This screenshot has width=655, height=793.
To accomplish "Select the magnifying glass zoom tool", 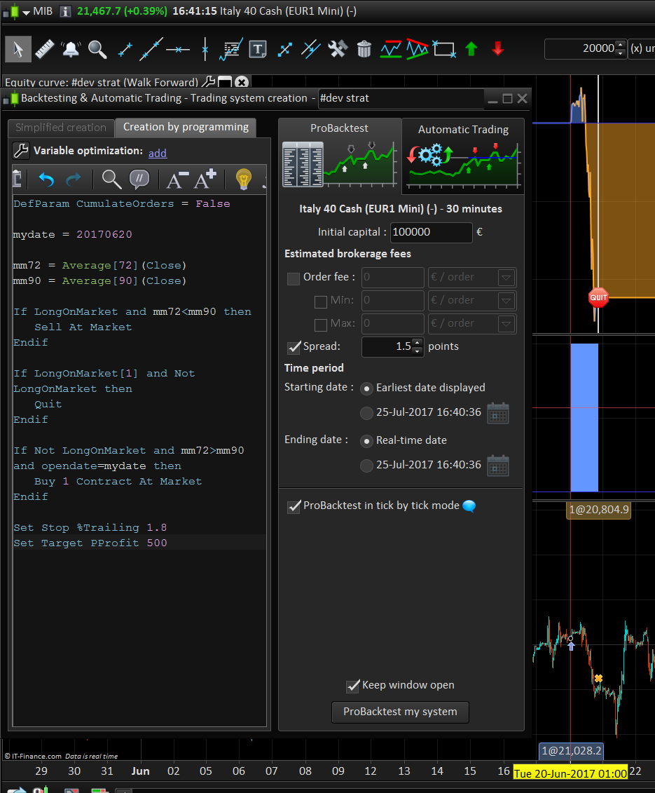I will coord(97,48).
